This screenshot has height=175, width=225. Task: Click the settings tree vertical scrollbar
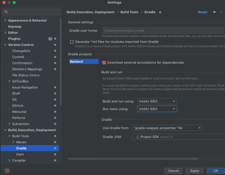[61, 62]
